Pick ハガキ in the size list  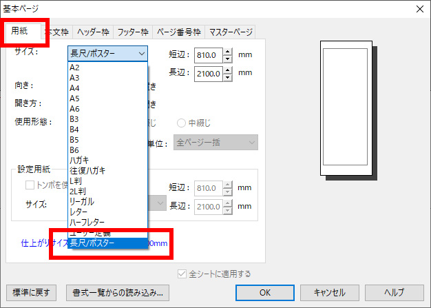pos(107,161)
